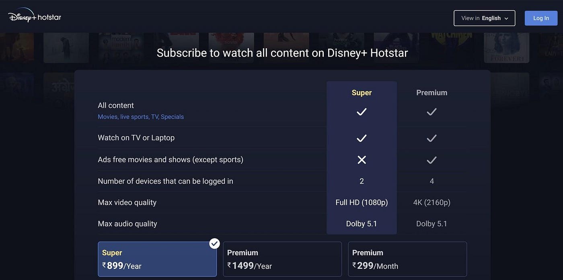563x280 pixels.
Task: Click the Full HD (1080p) value
Action: [362, 202]
